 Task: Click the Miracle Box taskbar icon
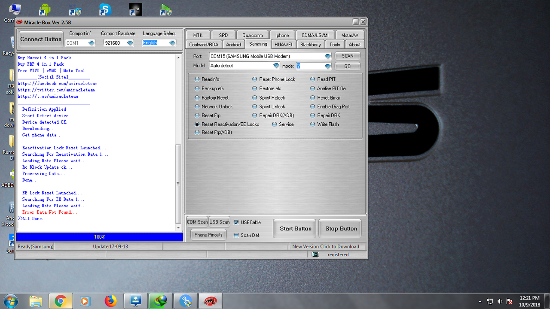click(211, 301)
